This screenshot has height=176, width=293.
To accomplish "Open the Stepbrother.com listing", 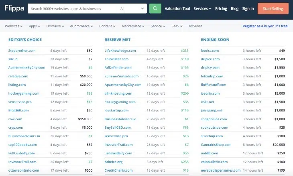I will [x=22, y=51].
